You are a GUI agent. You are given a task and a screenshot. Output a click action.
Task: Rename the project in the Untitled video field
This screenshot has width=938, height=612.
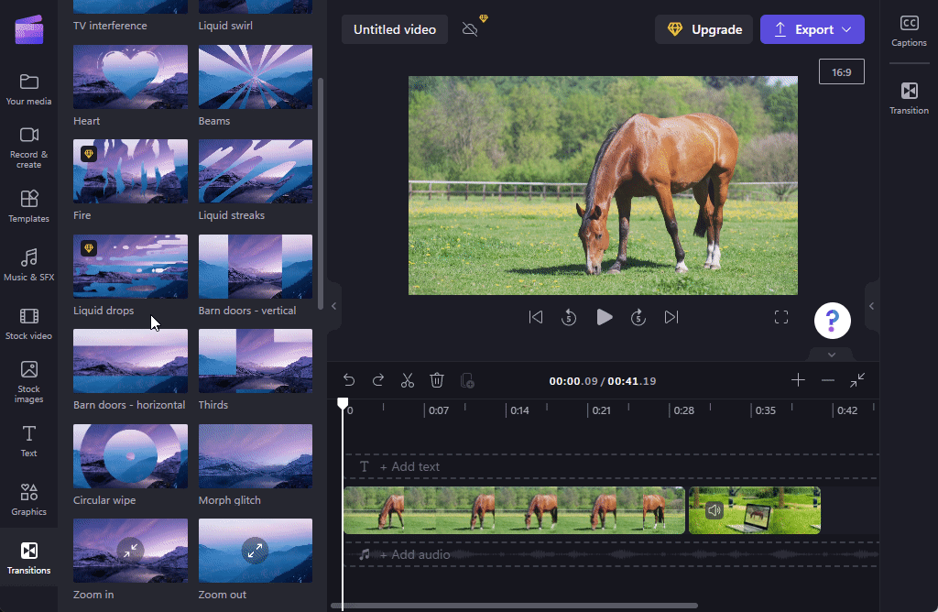pyautogui.click(x=394, y=28)
